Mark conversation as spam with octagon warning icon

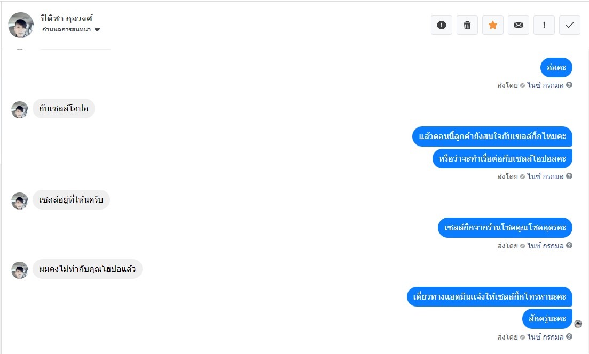(x=442, y=25)
